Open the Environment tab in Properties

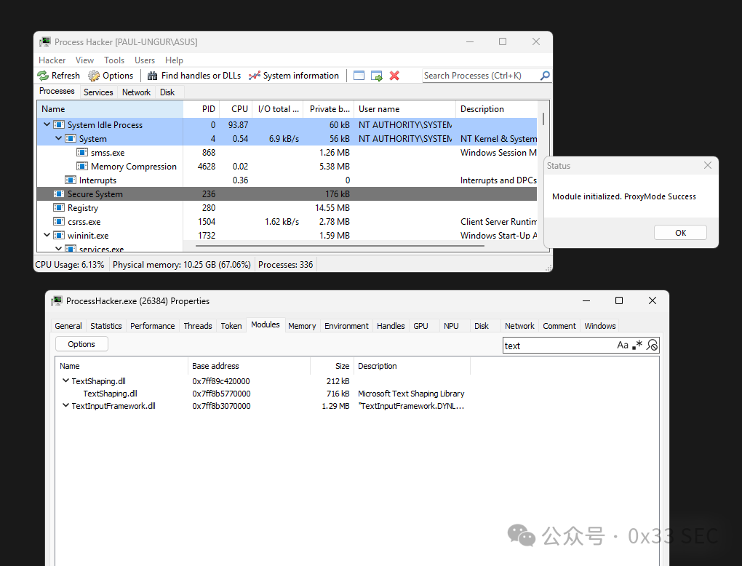(346, 326)
